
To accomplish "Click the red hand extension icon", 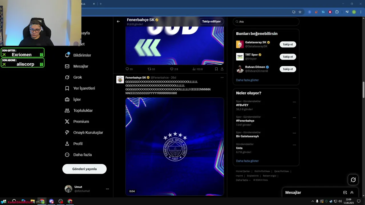I will coord(330,12).
